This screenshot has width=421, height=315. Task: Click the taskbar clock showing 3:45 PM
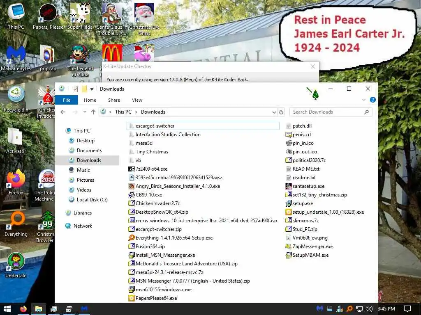coord(386,309)
